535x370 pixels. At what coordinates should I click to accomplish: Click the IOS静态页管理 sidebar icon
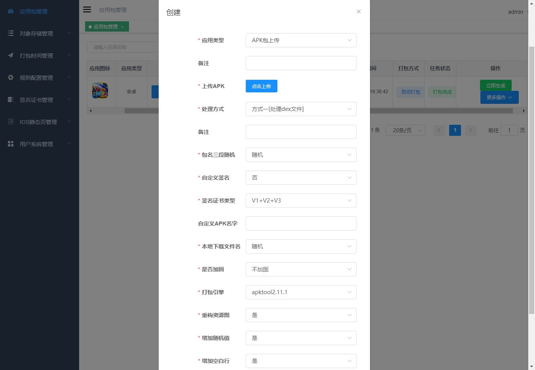[x=11, y=122]
